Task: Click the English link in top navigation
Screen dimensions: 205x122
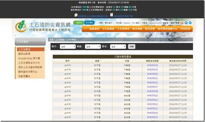Action: pyautogui.click(x=127, y=23)
